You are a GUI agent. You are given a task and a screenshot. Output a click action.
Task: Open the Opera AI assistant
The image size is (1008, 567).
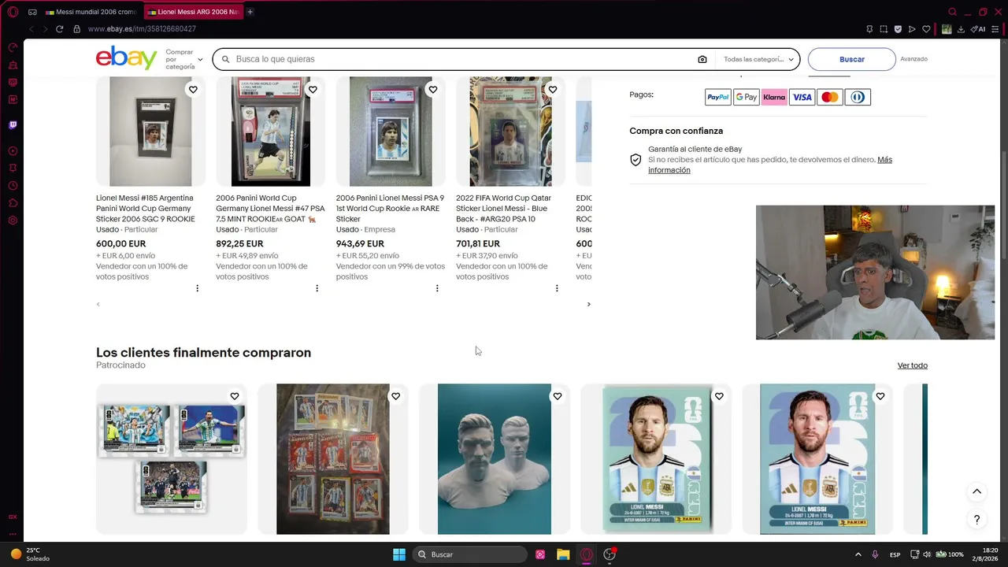pyautogui.click(x=979, y=29)
